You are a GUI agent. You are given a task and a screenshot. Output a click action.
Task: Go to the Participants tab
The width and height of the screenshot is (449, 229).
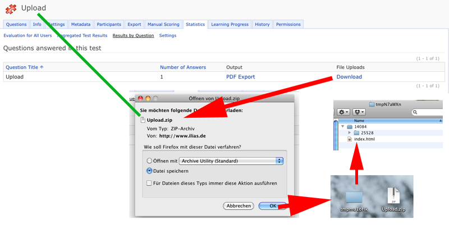click(x=109, y=24)
